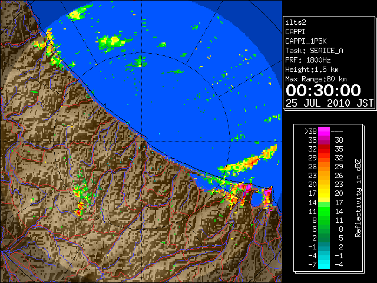The image size is (377, 283).
Task: Pick the bright green 11–14 dBZ swatch
Action: click(x=324, y=211)
